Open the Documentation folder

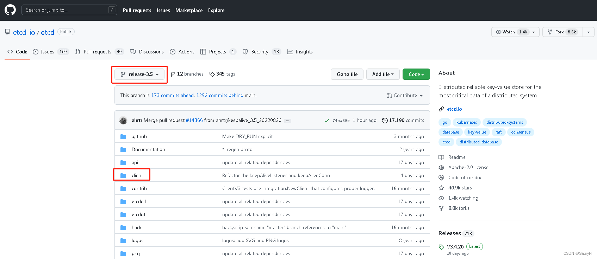148,150
